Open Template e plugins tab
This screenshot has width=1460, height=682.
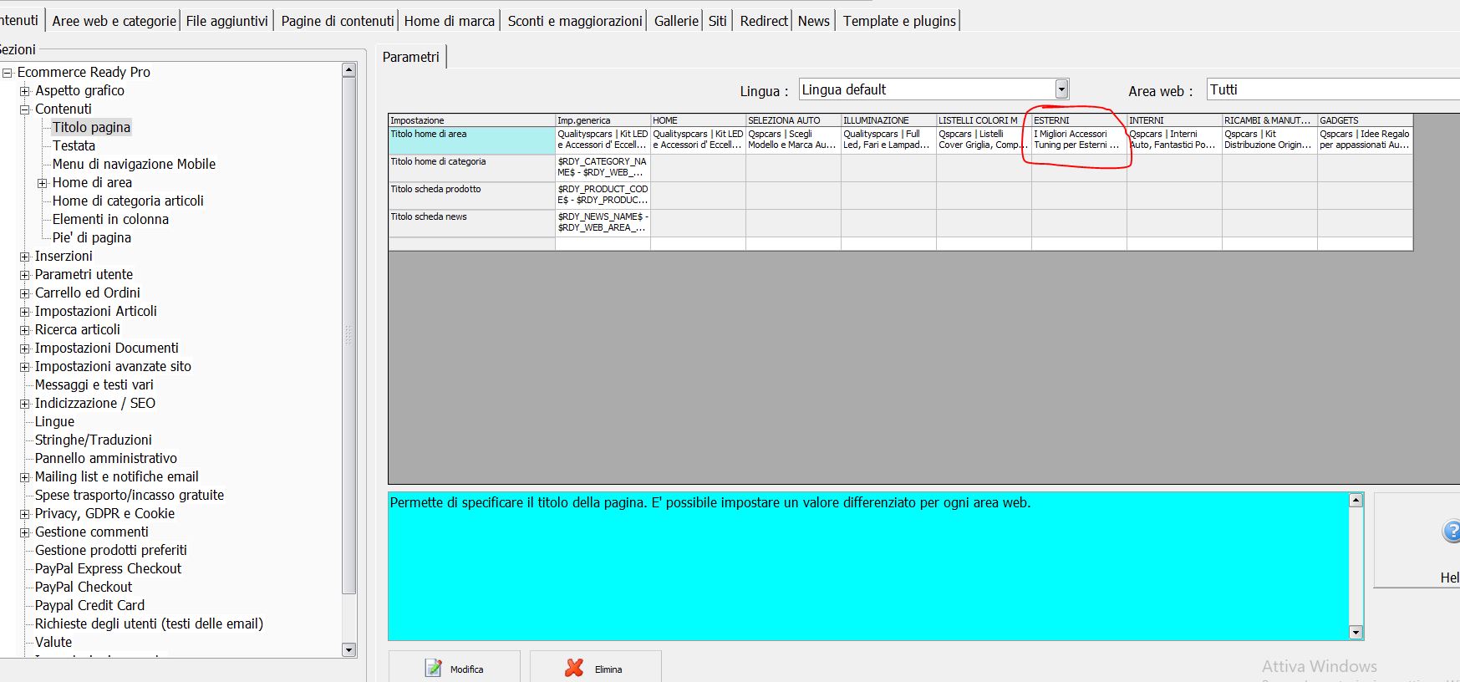coord(899,21)
